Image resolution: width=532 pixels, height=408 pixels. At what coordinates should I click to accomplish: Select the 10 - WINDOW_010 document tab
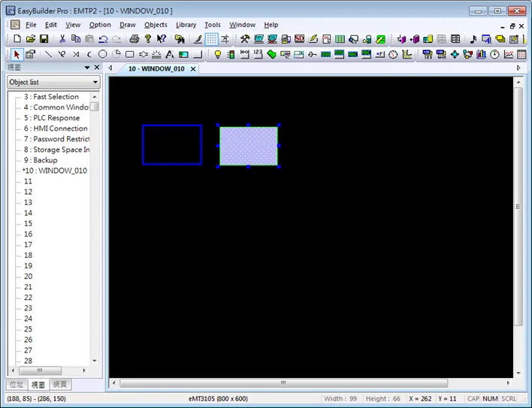coord(156,69)
